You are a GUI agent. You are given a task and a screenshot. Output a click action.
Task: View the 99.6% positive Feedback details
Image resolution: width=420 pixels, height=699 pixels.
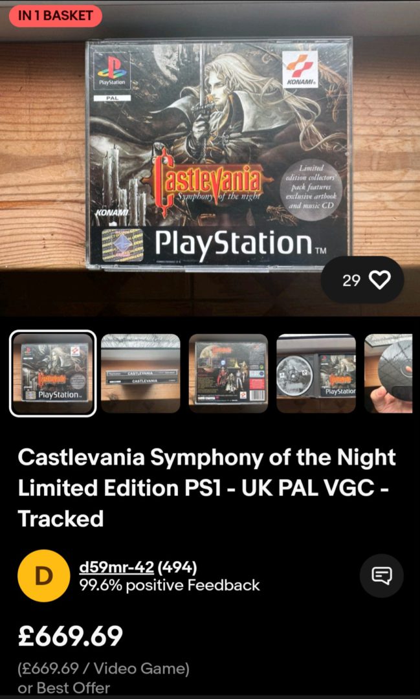pyautogui.click(x=170, y=585)
